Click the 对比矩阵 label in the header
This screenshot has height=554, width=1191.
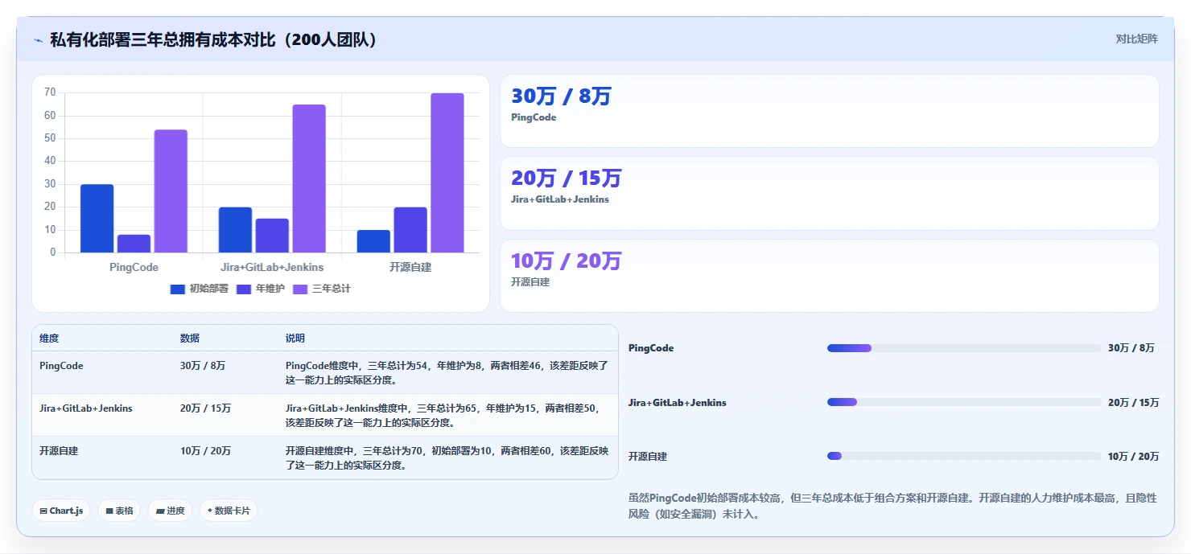[1136, 39]
